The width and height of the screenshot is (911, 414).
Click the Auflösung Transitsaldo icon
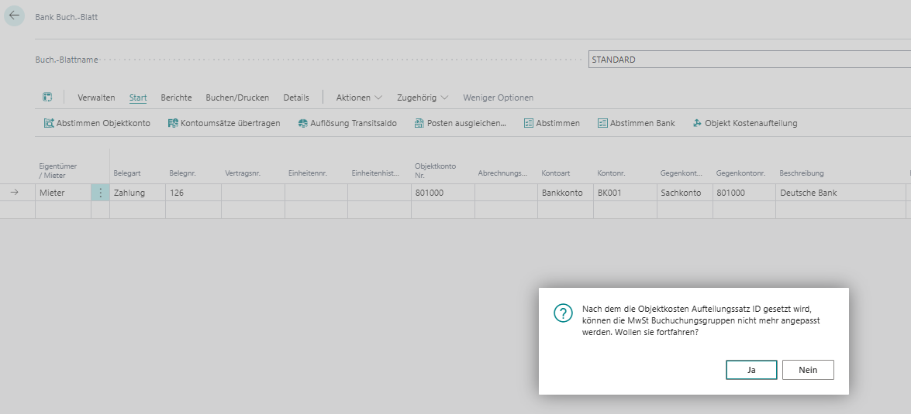(x=303, y=123)
